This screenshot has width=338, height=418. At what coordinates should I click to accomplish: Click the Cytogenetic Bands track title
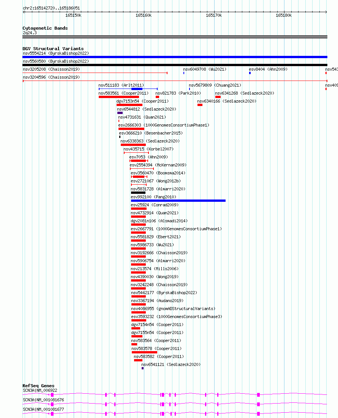(45, 28)
